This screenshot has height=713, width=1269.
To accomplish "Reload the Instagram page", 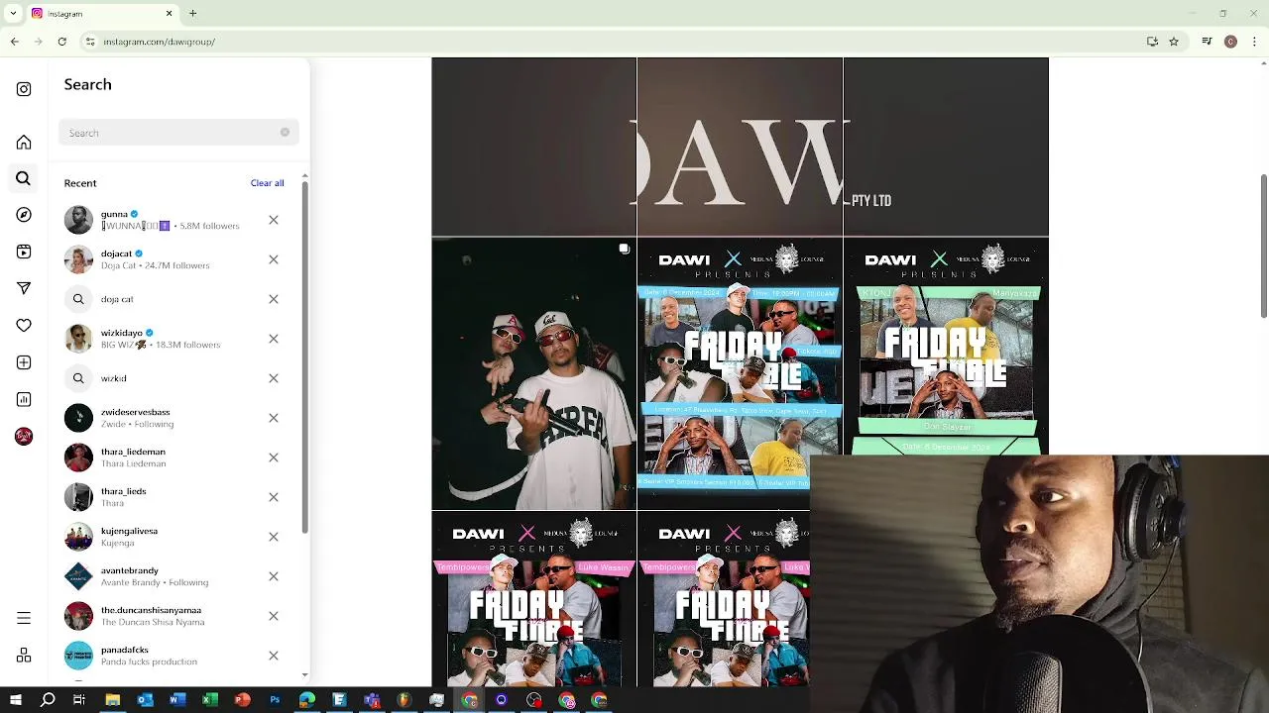I will (61, 42).
